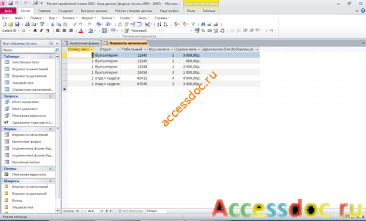The width and height of the screenshot is (366, 221).
Task: Click the New document toolbar icon
Action: tap(4, 24)
